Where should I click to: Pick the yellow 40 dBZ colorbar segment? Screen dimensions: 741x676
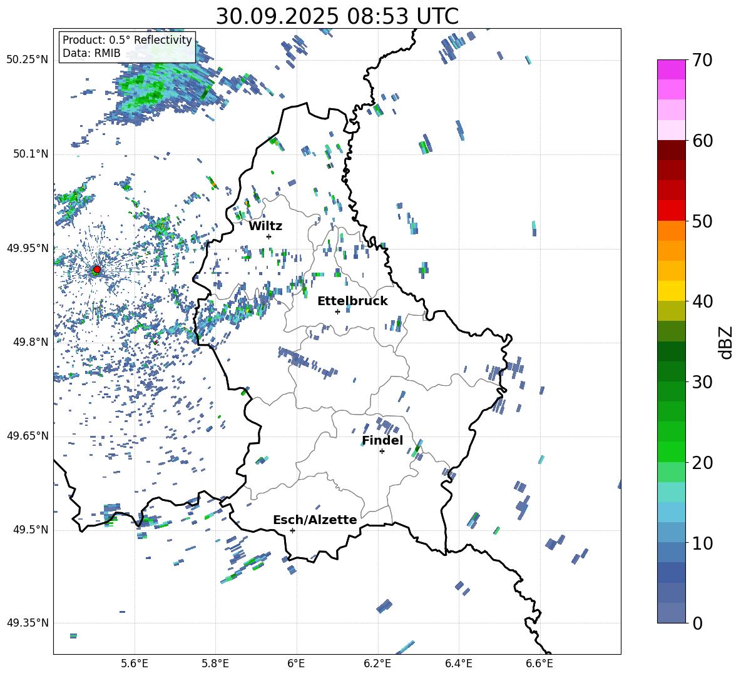(672, 291)
